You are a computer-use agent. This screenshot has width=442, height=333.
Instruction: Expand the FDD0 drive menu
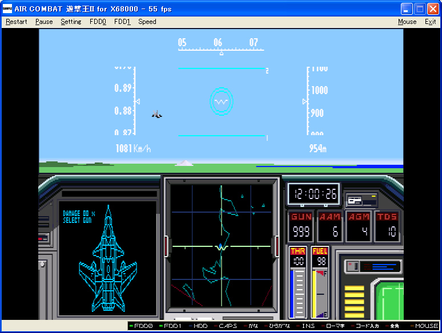coord(98,22)
